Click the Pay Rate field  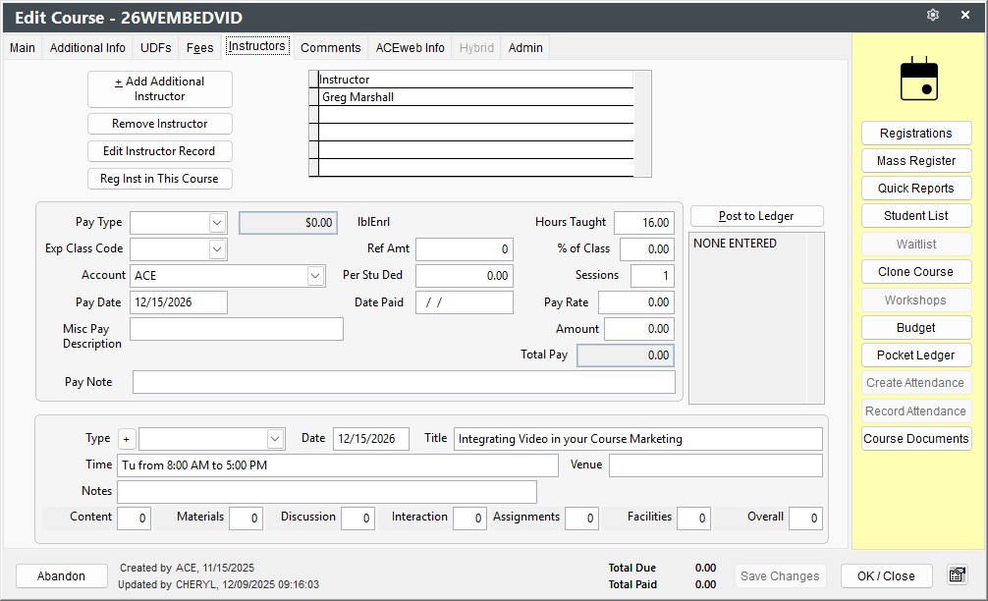tap(636, 302)
